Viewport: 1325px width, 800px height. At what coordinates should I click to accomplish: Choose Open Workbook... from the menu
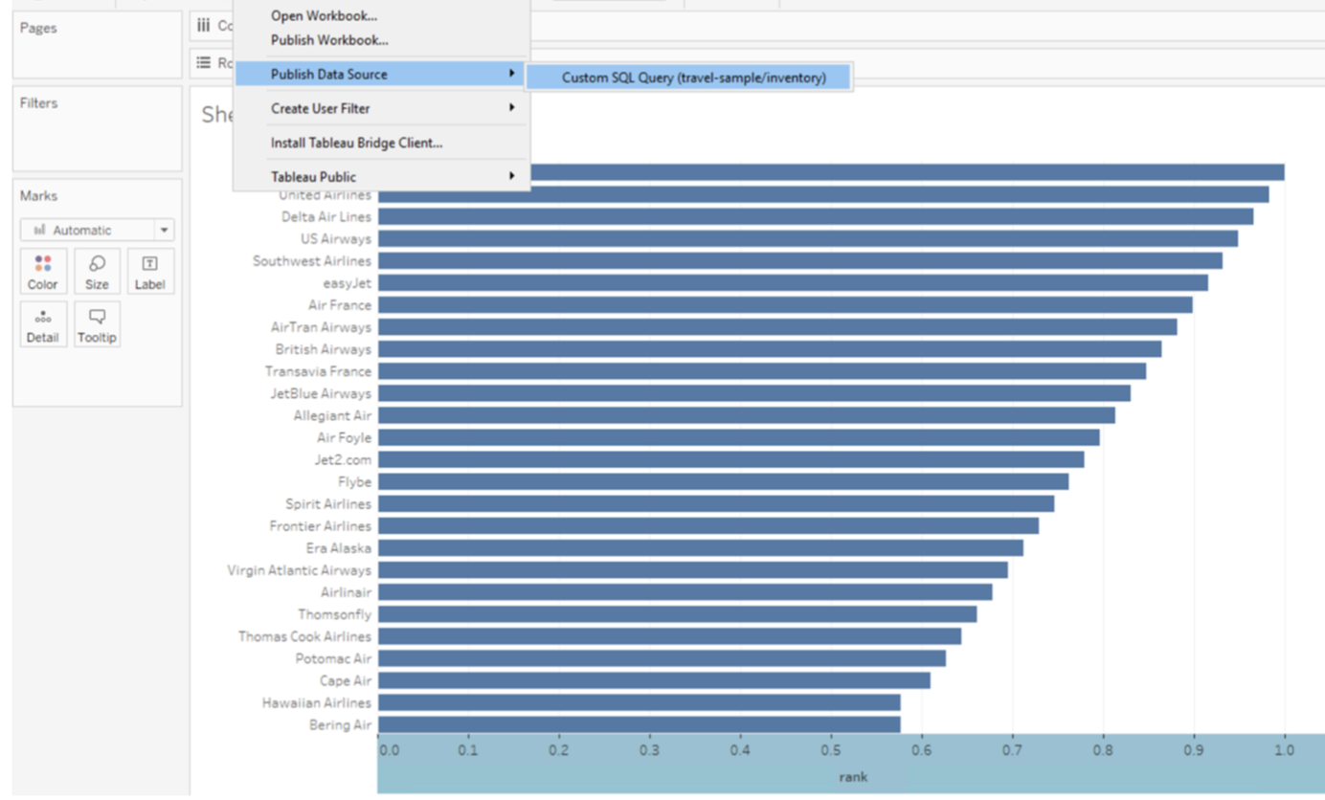pos(324,16)
